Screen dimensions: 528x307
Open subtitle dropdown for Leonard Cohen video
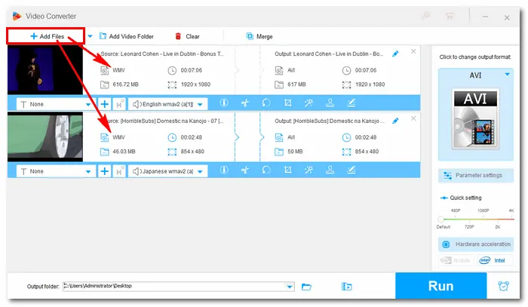pos(56,104)
